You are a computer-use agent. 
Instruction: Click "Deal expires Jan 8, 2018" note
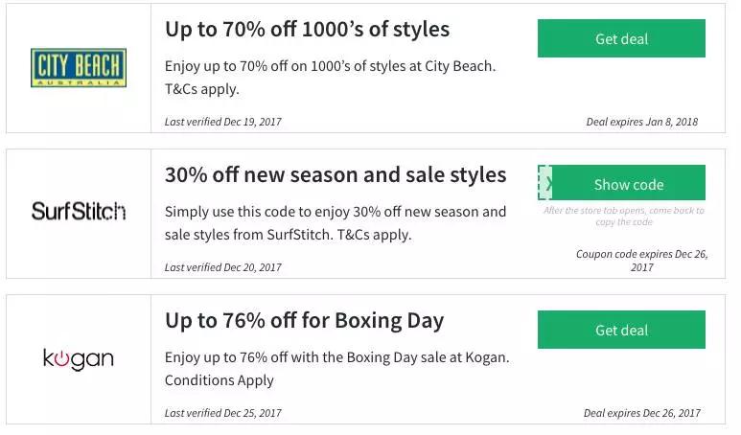point(641,122)
